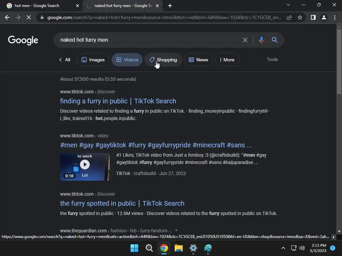Switch to Images results

coord(93,60)
